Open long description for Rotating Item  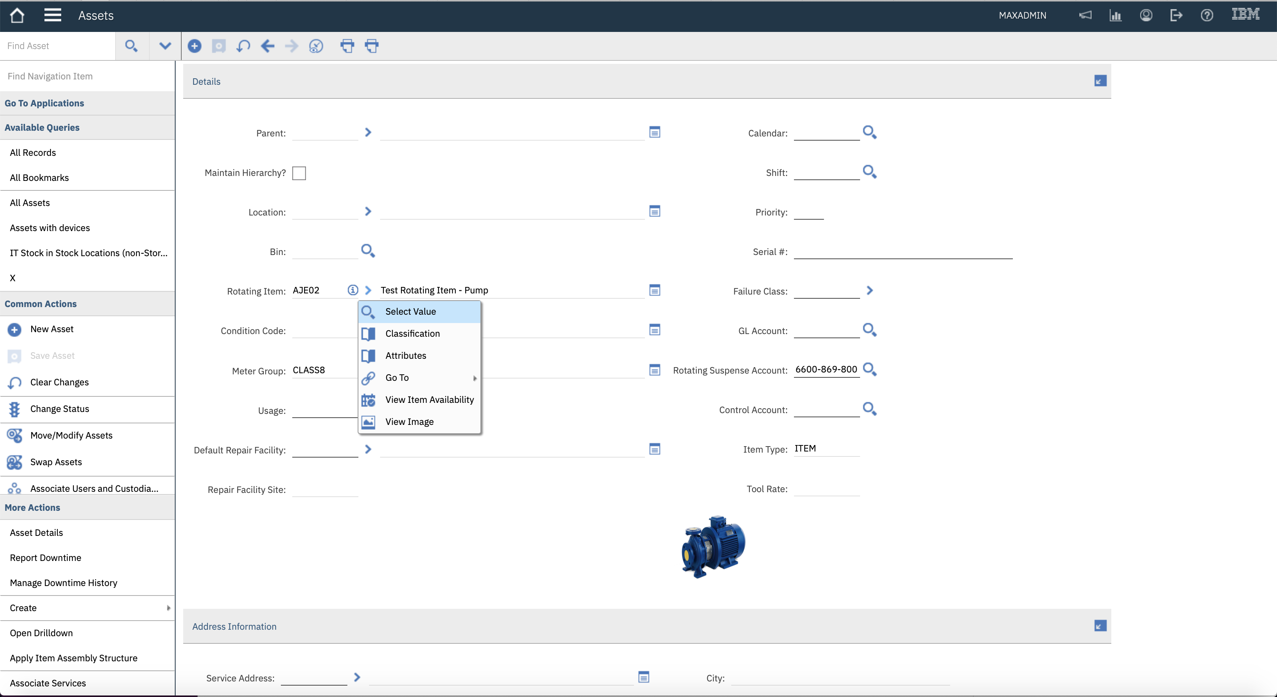[654, 290]
